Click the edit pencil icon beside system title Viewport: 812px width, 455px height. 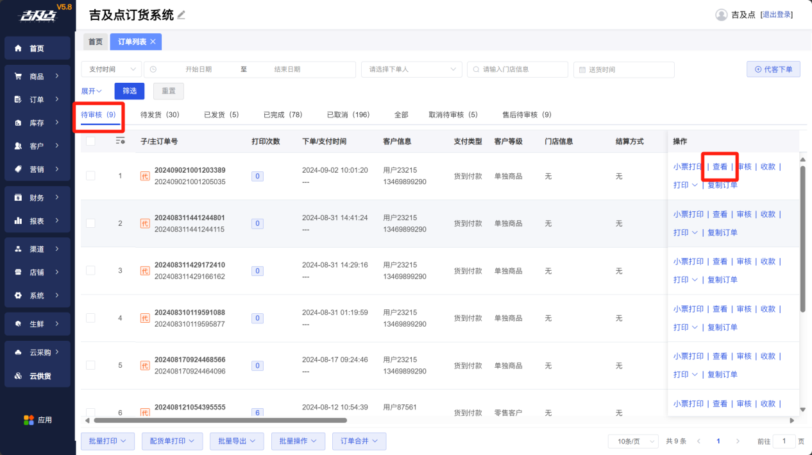coord(182,15)
